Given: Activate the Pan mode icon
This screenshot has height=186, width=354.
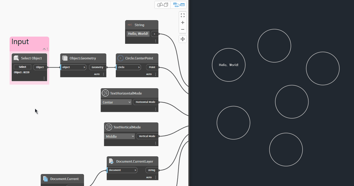Looking at the screenshot, I should tap(182, 39).
